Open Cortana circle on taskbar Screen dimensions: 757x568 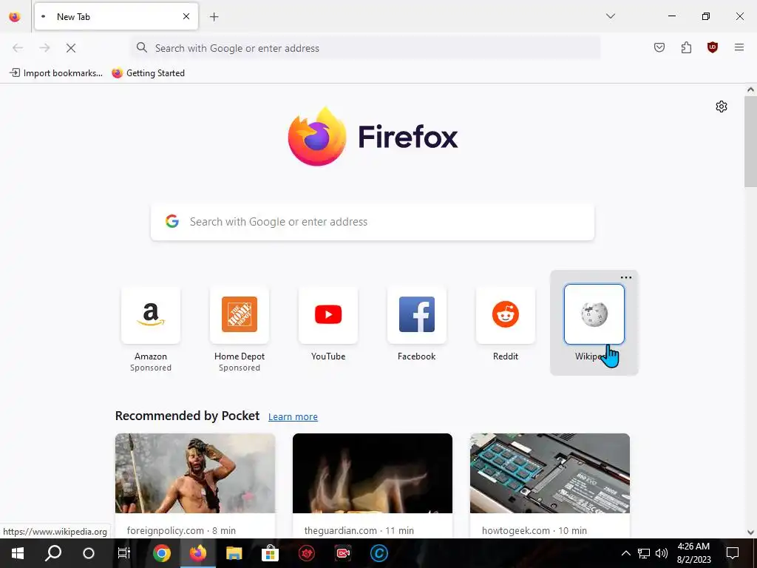pyautogui.click(x=89, y=553)
